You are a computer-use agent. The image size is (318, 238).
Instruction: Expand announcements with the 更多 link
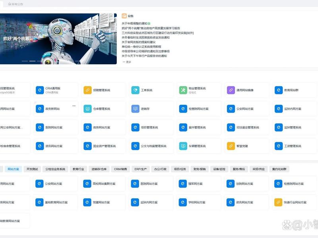click(127, 62)
